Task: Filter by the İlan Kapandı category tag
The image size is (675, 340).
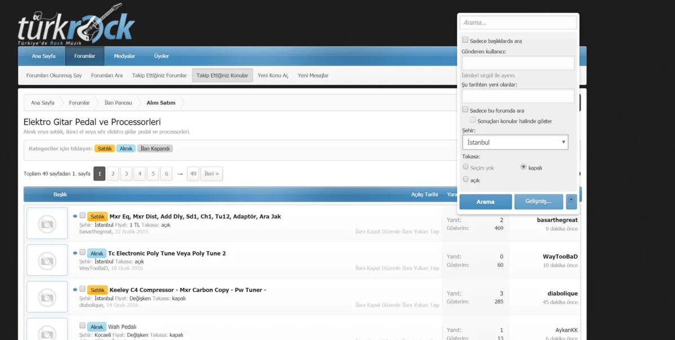Action: pyautogui.click(x=155, y=148)
